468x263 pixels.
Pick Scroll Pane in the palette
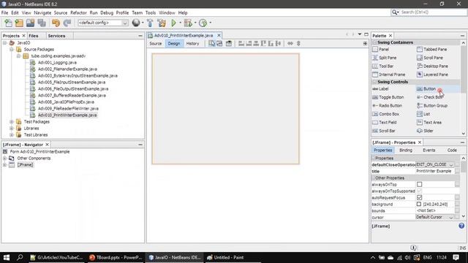(x=430, y=58)
